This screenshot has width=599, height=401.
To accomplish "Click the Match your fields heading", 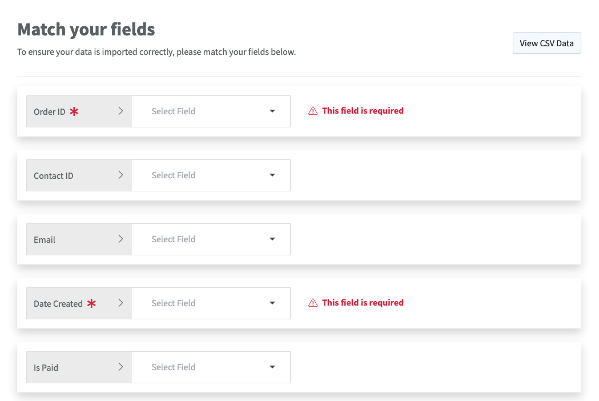I will click(86, 29).
